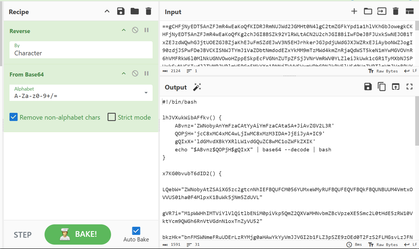This screenshot has height=249, width=419.
Task: Change output LF end-of-line sequence
Action: coord(411,244)
